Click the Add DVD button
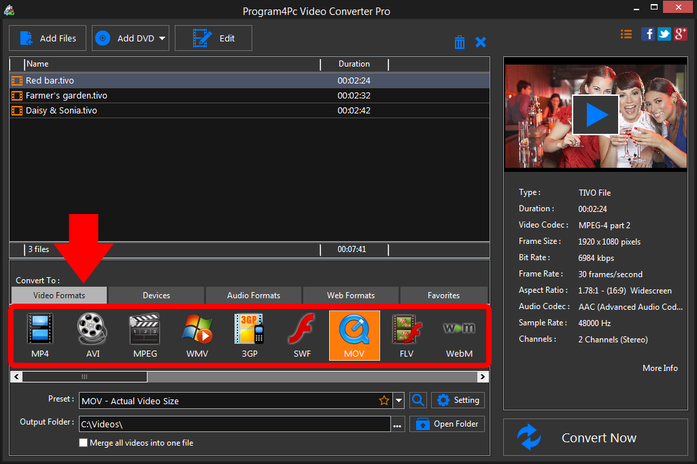 click(x=131, y=38)
